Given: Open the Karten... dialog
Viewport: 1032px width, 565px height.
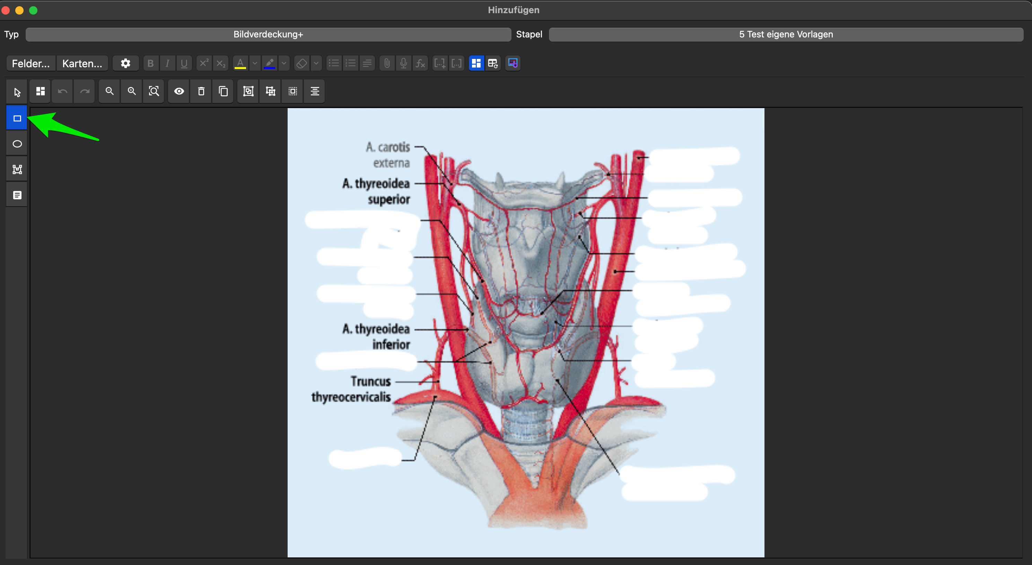Looking at the screenshot, I should 82,63.
